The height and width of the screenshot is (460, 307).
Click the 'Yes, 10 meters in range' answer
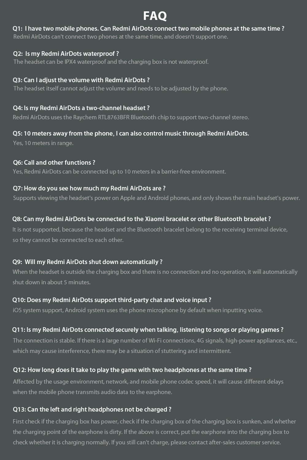[x=43, y=143]
